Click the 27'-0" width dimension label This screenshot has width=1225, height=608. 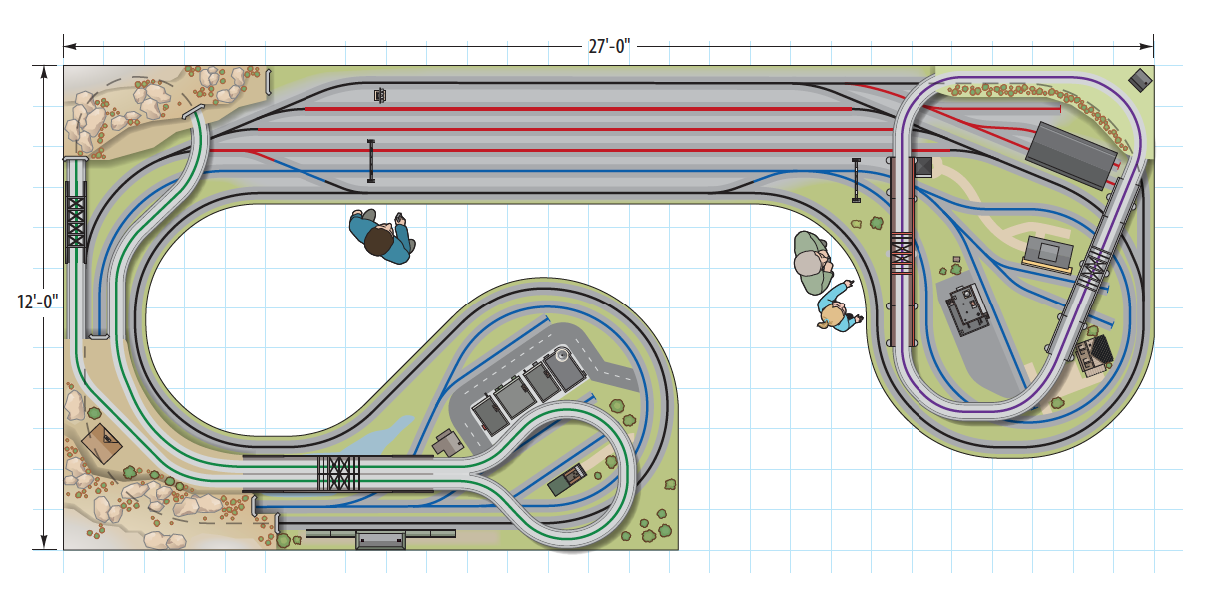click(x=609, y=46)
